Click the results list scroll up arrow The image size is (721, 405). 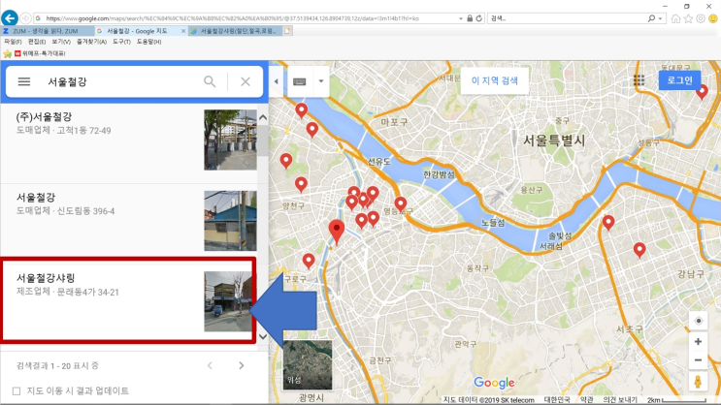[263, 117]
